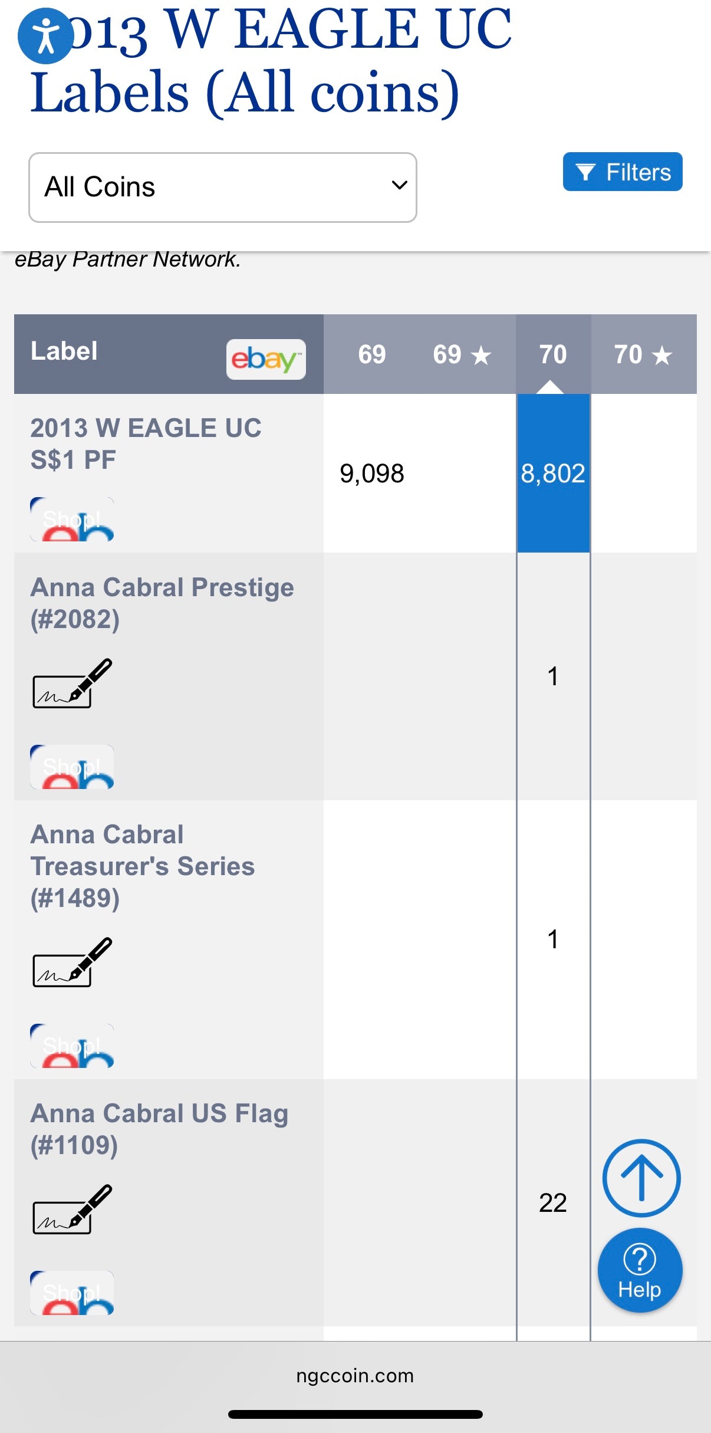Open the Help chat button
711x1433 pixels.
(640, 1270)
